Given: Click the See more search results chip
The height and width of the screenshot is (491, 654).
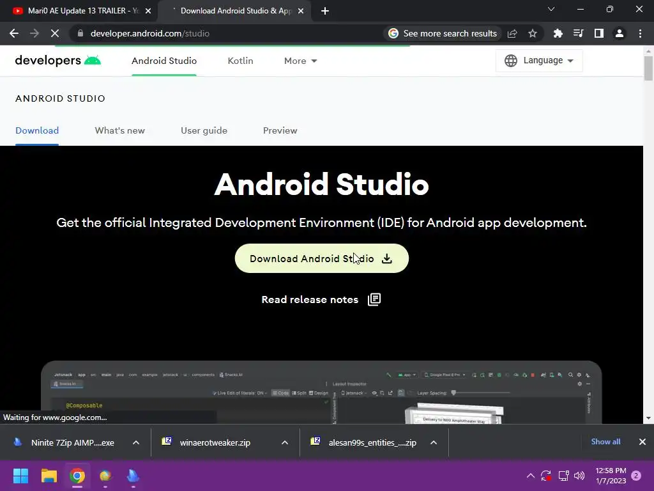Looking at the screenshot, I should pyautogui.click(x=443, y=33).
